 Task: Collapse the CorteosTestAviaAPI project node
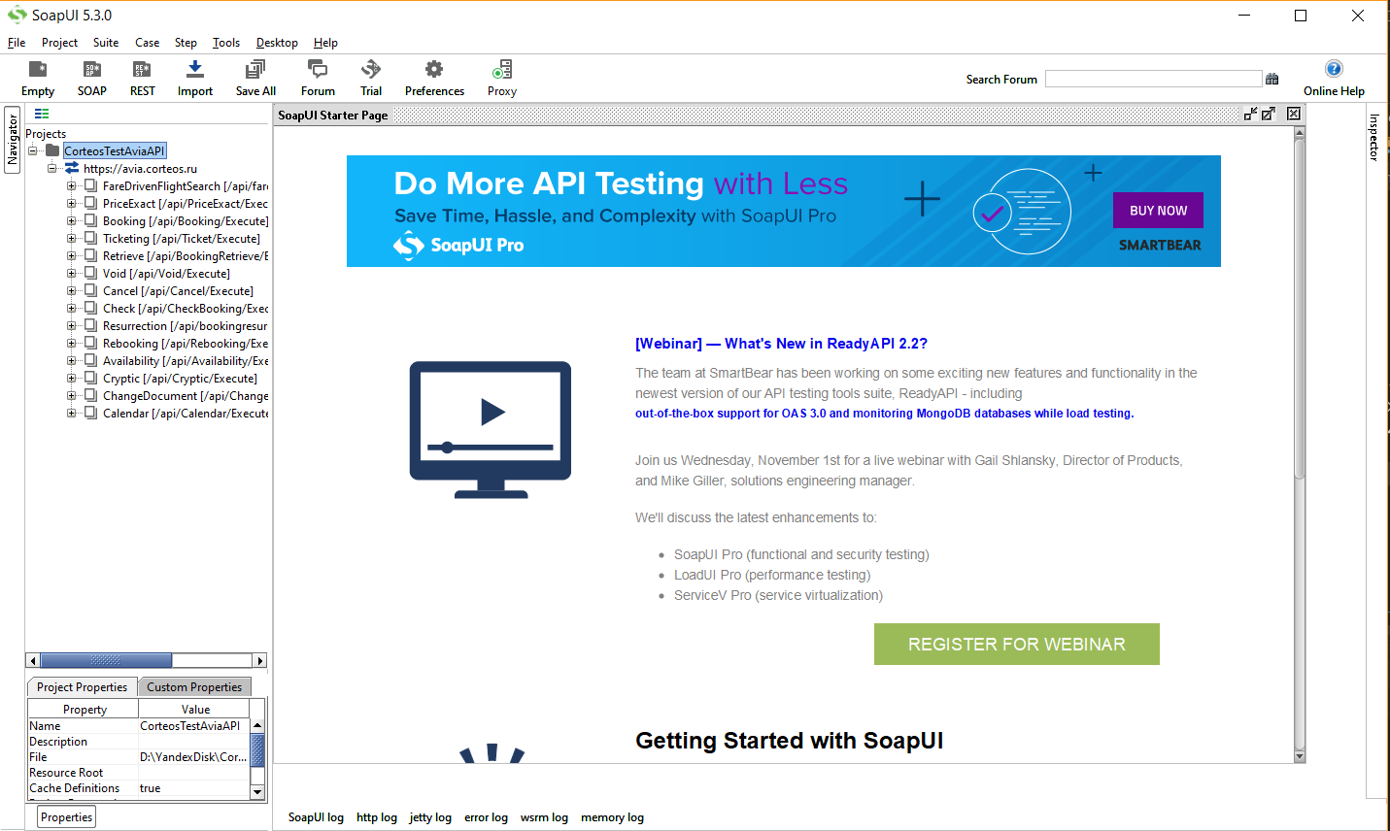coord(33,151)
